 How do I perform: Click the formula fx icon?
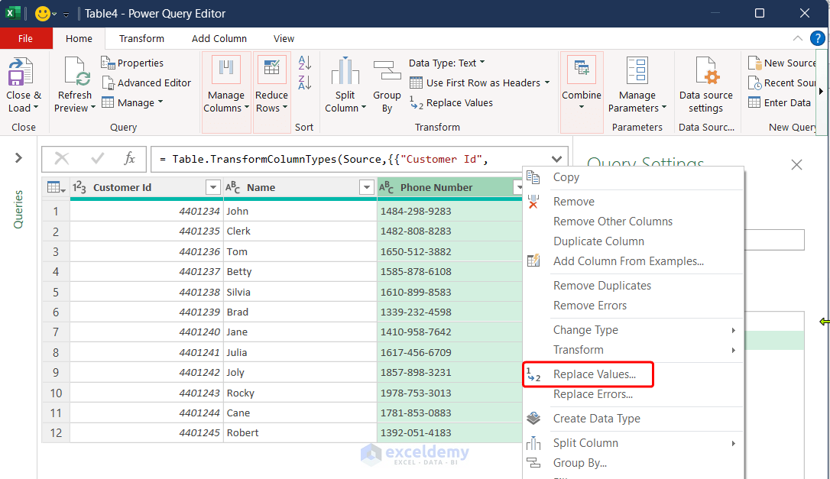point(130,158)
